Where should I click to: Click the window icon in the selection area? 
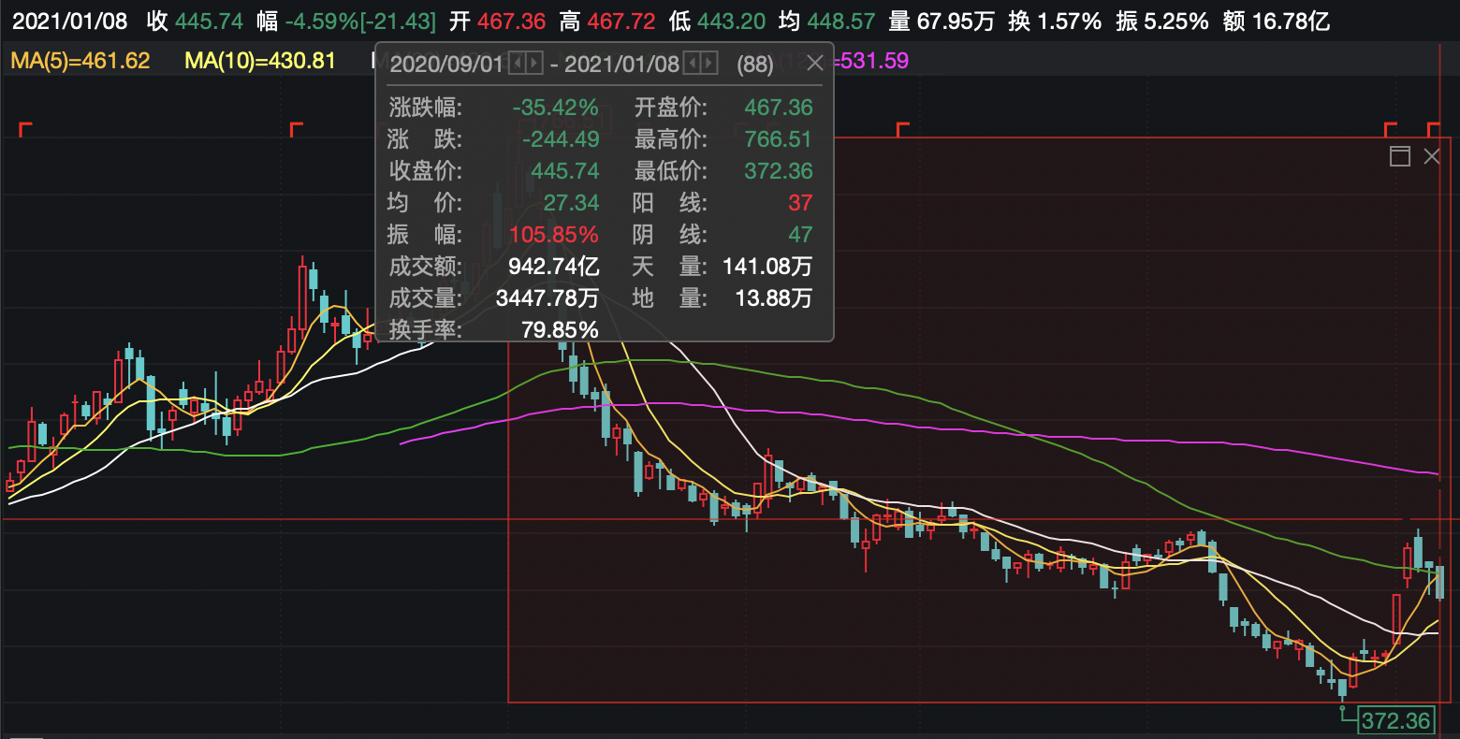[x=1399, y=156]
